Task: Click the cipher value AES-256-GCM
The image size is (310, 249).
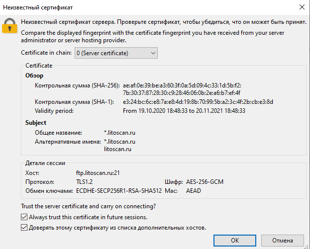Action: pyautogui.click(x=205, y=182)
